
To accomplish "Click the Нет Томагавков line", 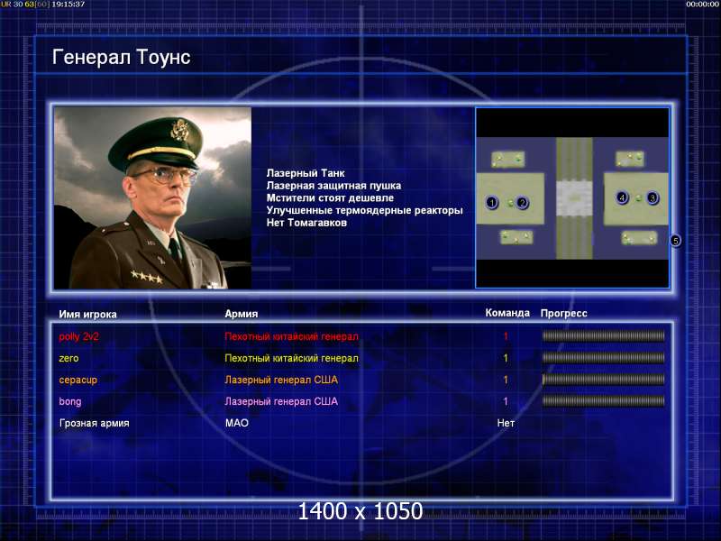I will coord(306,223).
